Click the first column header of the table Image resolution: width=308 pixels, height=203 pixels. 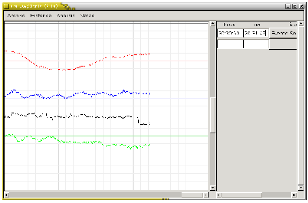(230, 24)
